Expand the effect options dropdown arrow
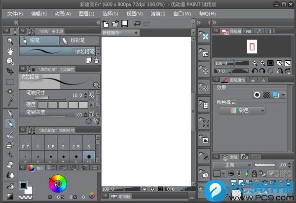Image resolution: width=296 pixels, height=203 pixels. [283, 95]
